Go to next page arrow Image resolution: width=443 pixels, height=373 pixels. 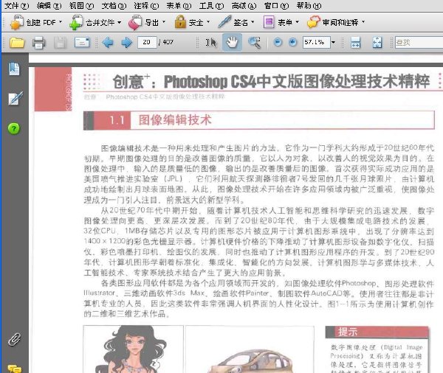(126, 43)
